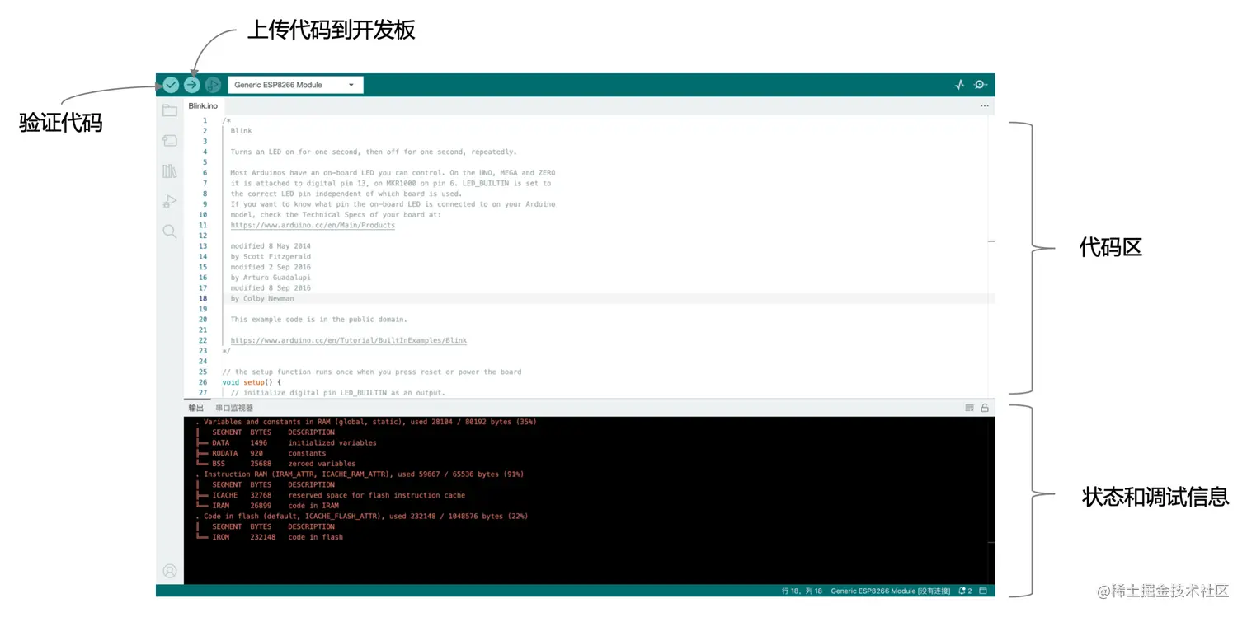1247x617 pixels.
Task: Open the Generic ESP8266 Module board dropdown
Action: (x=295, y=85)
